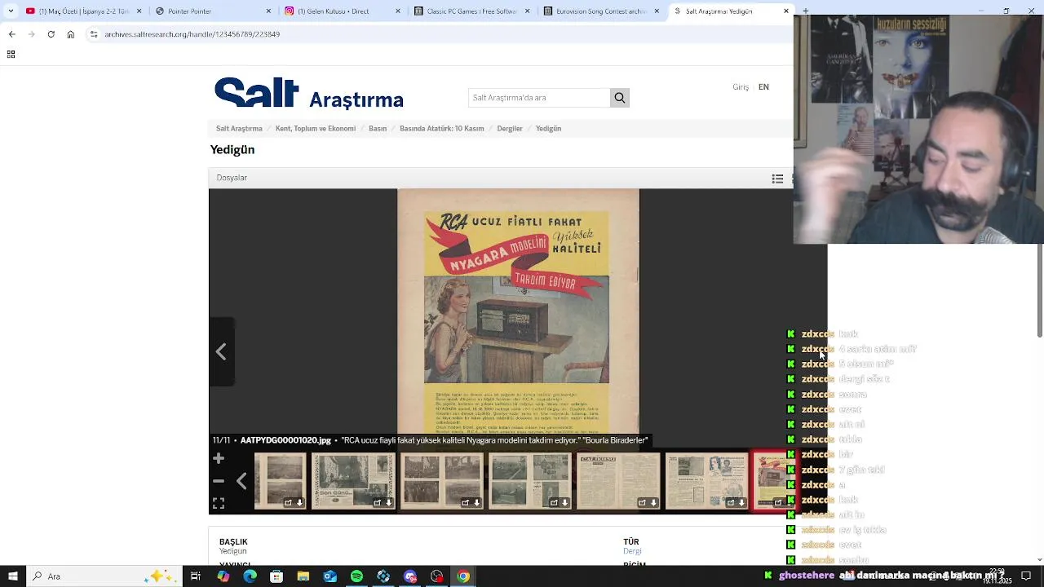Click the Dosyalar section header
This screenshot has width=1044, height=587.
232,178
